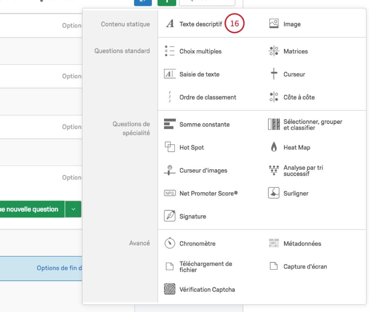Click the Chronomètre label
The width and height of the screenshot is (369, 312).
[x=197, y=244]
